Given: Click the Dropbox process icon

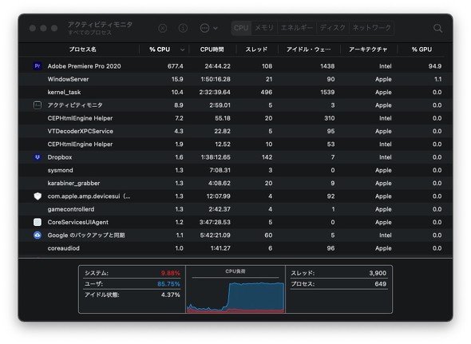Looking at the screenshot, I should 38,157.
